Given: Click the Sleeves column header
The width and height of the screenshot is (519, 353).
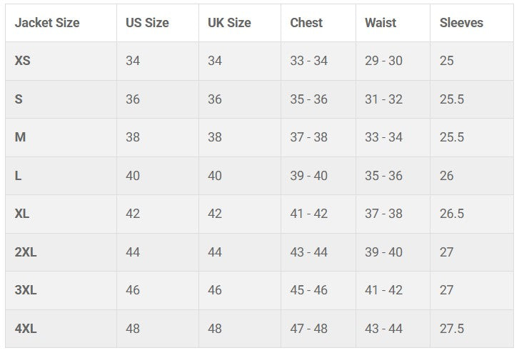Looking at the screenshot, I should (461, 23).
